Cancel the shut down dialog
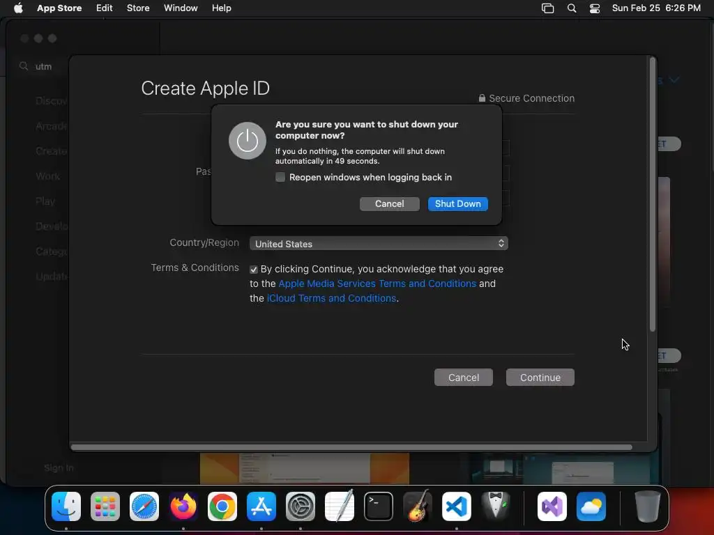 click(x=389, y=204)
